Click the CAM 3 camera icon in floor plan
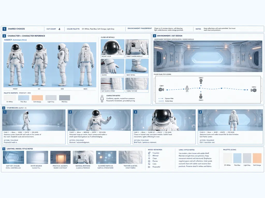 point(201,96)
